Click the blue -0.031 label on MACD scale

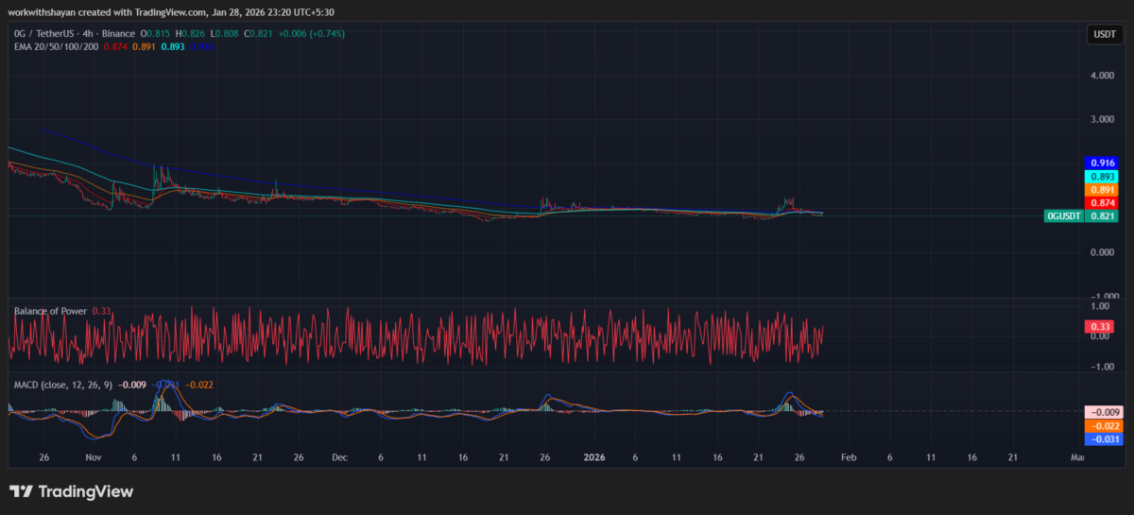(x=1103, y=439)
